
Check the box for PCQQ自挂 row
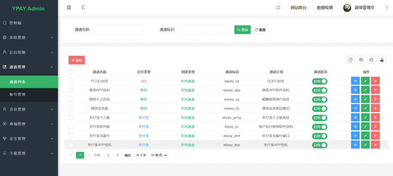click(x=71, y=81)
